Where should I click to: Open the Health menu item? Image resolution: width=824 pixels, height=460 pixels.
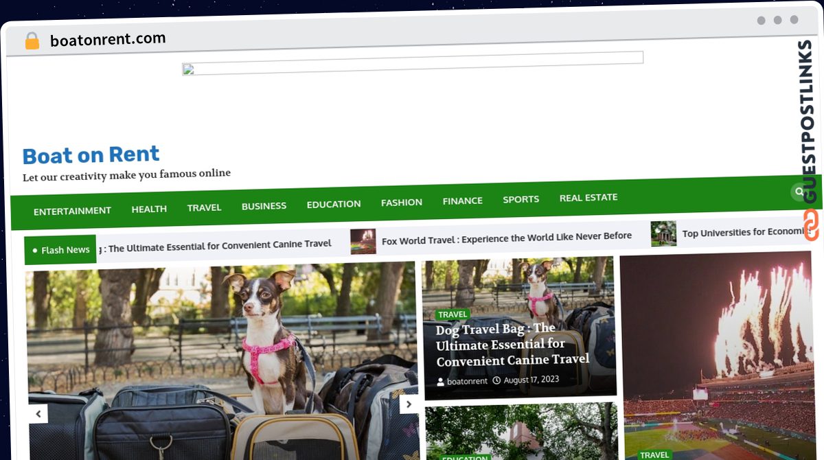(x=149, y=209)
